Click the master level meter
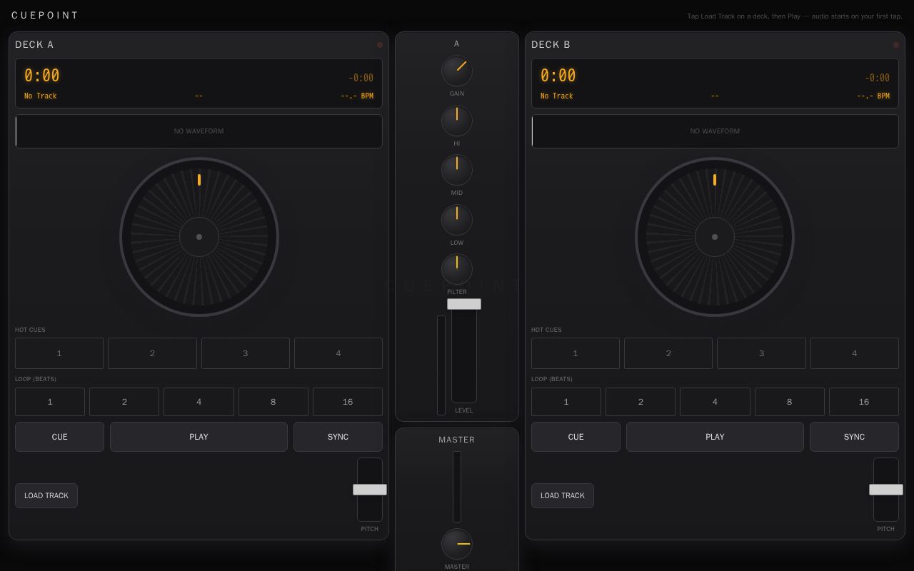 (457, 487)
